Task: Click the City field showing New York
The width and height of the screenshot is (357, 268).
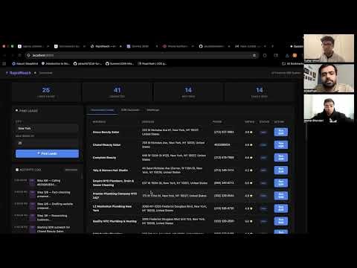Action: click(x=47, y=128)
